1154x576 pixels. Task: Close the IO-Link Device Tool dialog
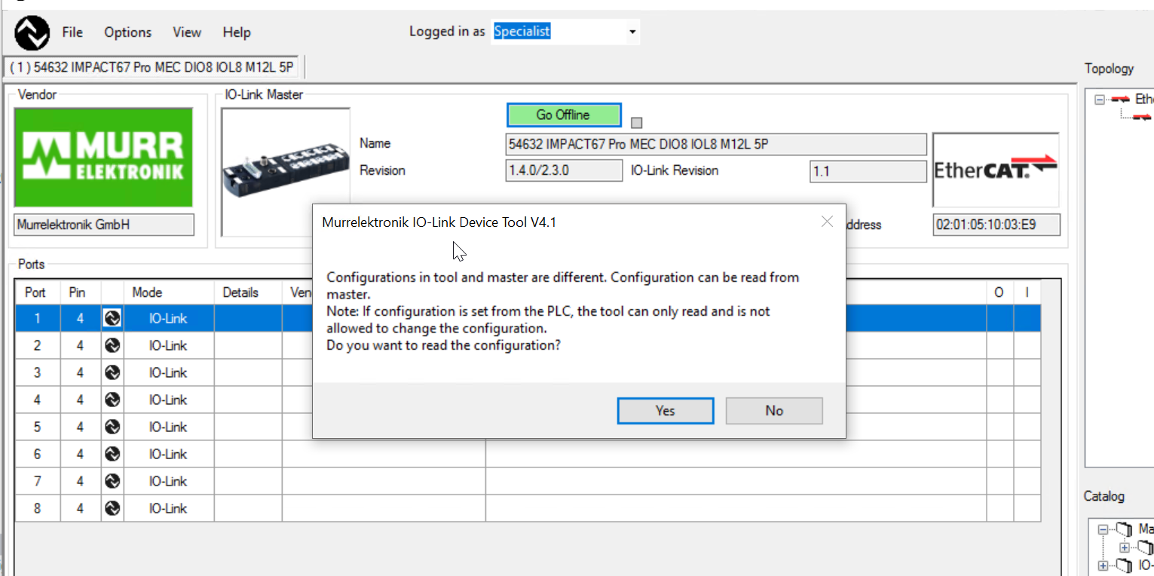[827, 222]
